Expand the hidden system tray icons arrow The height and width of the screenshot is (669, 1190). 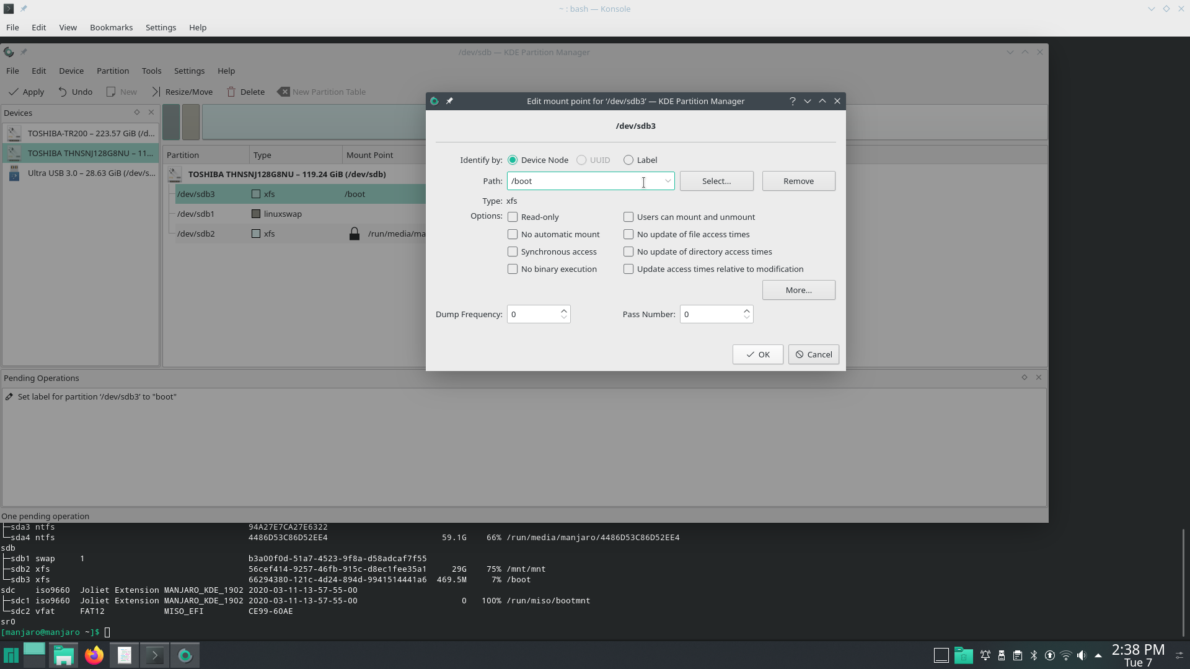point(1098,655)
